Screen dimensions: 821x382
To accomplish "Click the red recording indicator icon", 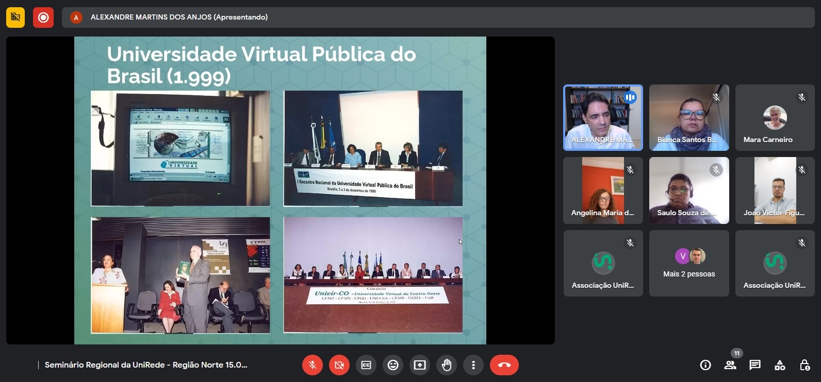I will [x=43, y=18].
